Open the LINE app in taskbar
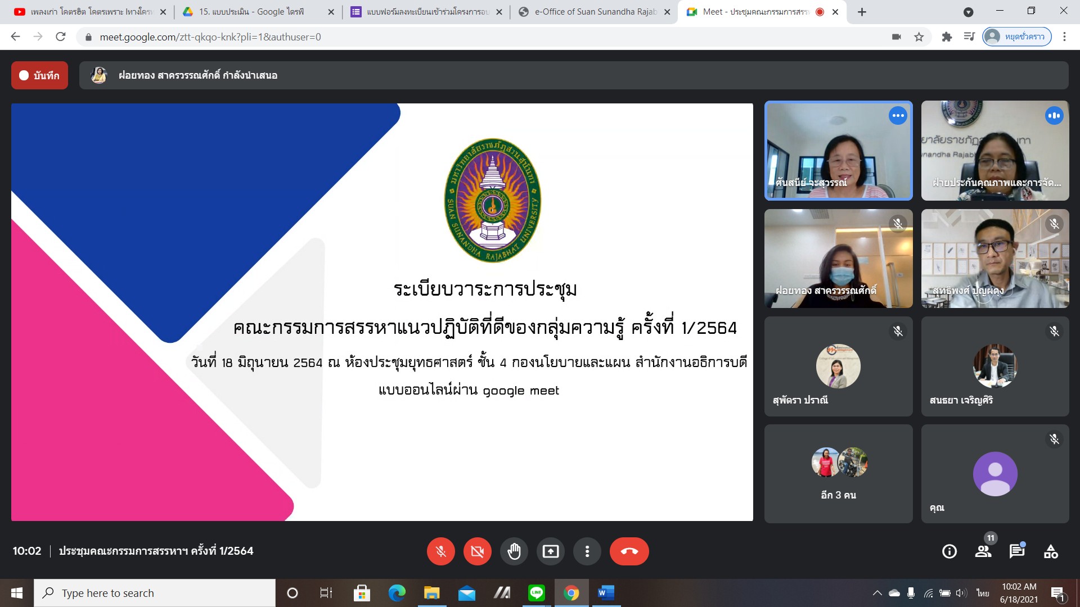 (536, 593)
